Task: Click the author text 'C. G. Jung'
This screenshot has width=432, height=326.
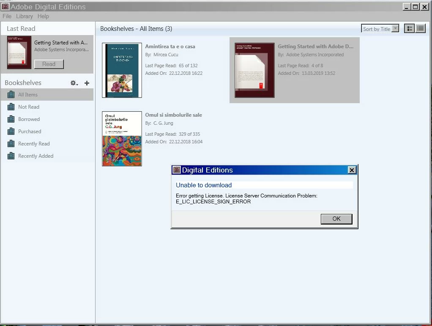Action: [x=164, y=123]
